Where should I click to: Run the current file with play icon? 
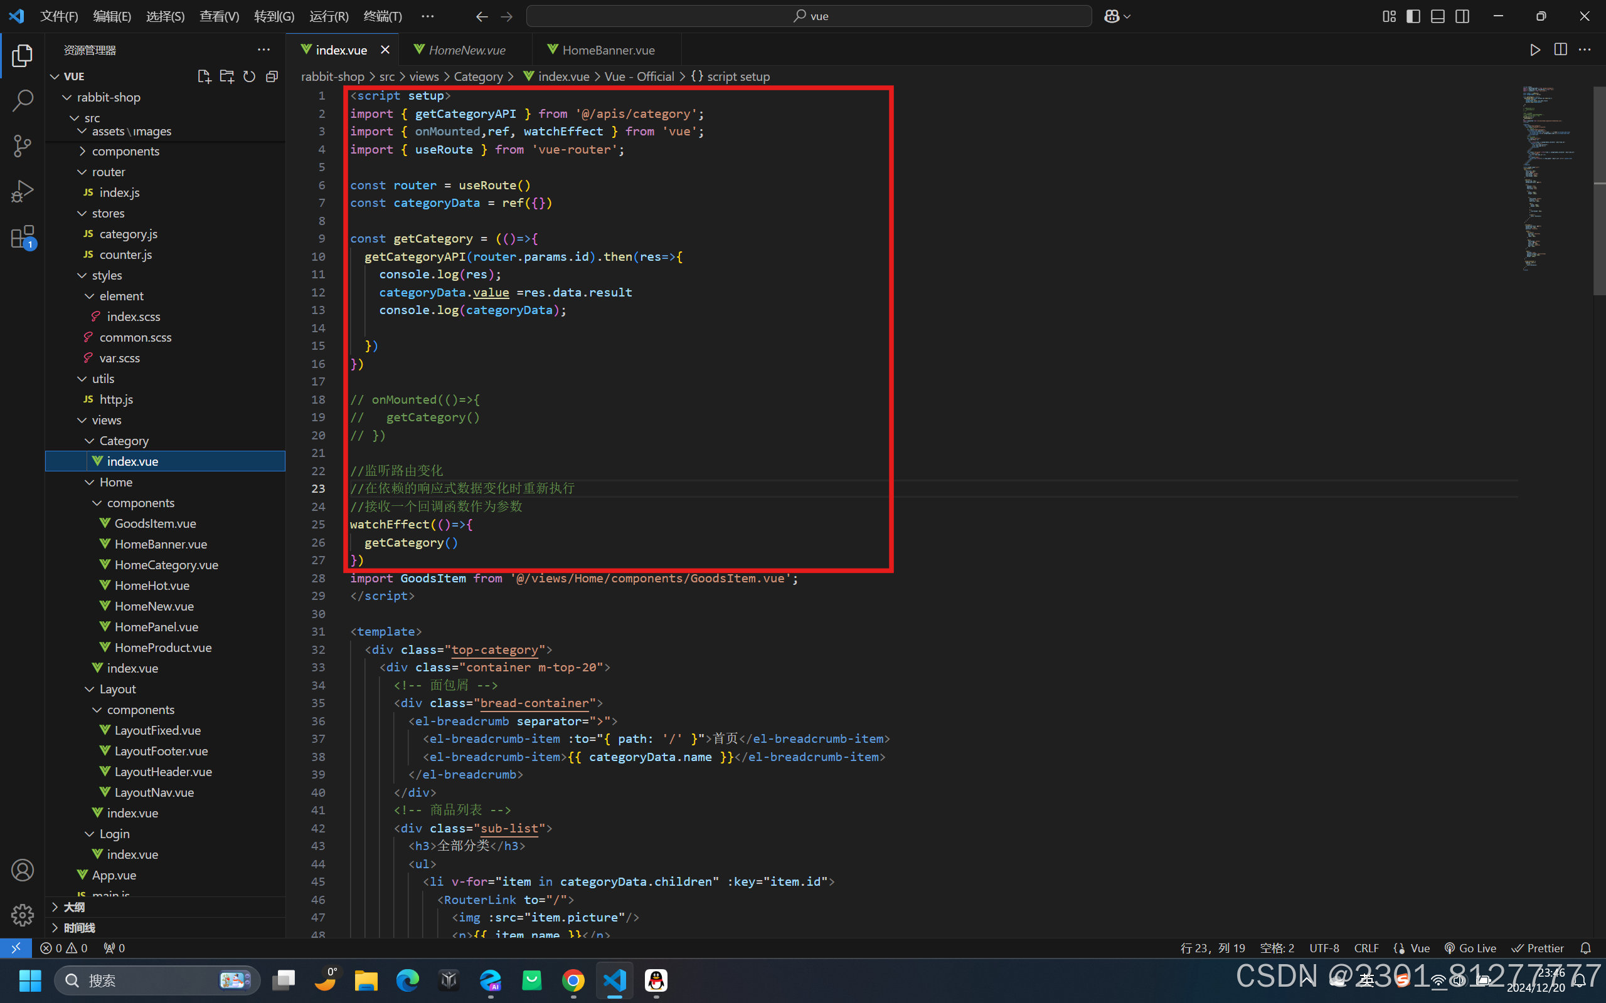coord(1535,50)
